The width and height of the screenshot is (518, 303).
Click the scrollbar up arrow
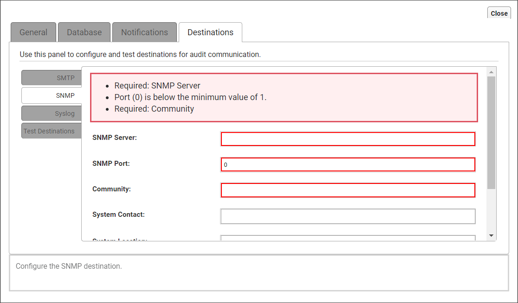(x=491, y=71)
